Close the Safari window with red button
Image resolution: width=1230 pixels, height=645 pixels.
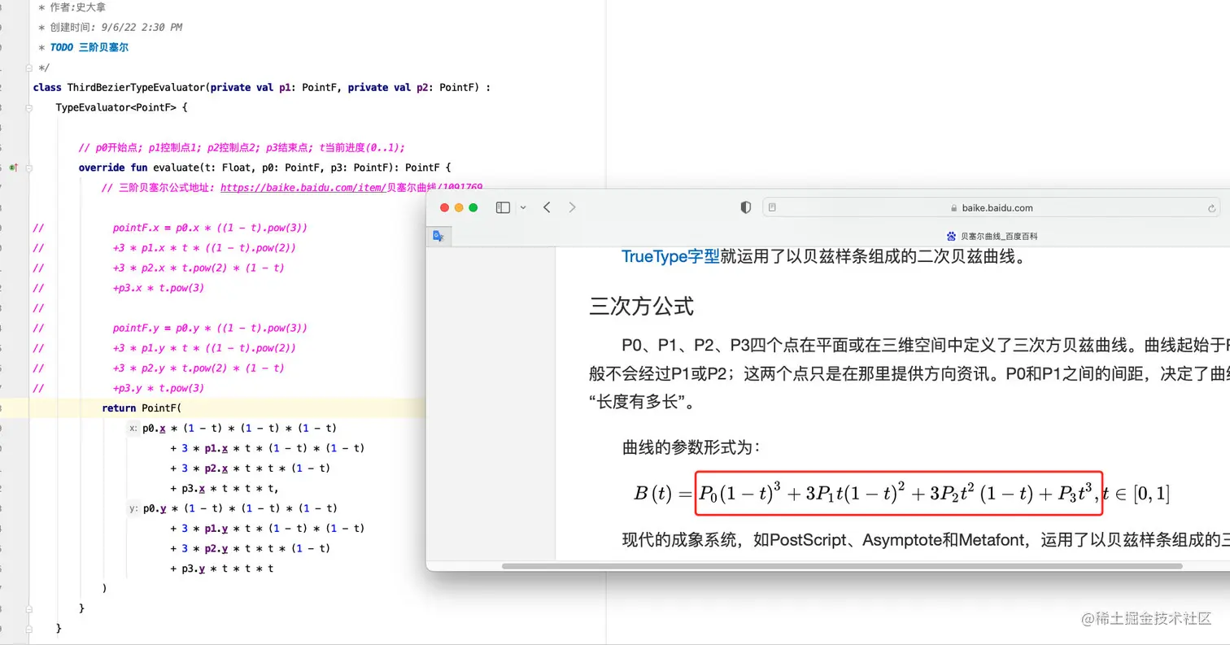coord(444,207)
